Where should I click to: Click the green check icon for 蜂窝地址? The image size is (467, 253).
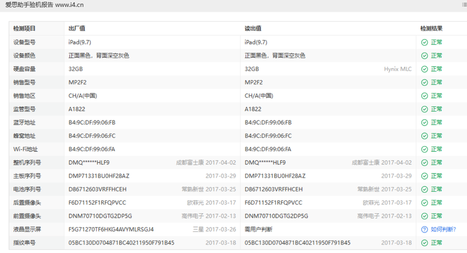point(424,136)
